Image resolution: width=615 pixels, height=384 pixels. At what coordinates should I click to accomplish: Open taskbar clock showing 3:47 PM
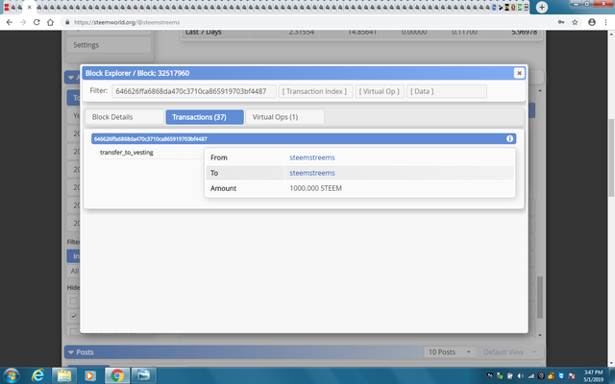coord(593,375)
